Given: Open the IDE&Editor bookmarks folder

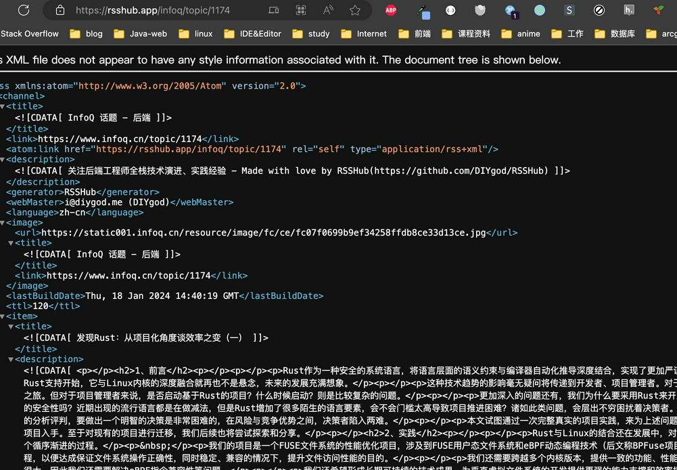Looking at the screenshot, I should [x=252, y=34].
